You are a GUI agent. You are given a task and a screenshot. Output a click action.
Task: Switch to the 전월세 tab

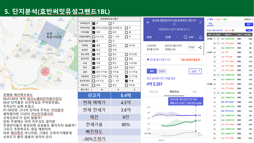point(162,71)
